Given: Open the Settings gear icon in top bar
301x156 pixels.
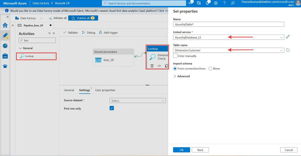Looking at the screenshot, I should click(216, 3).
